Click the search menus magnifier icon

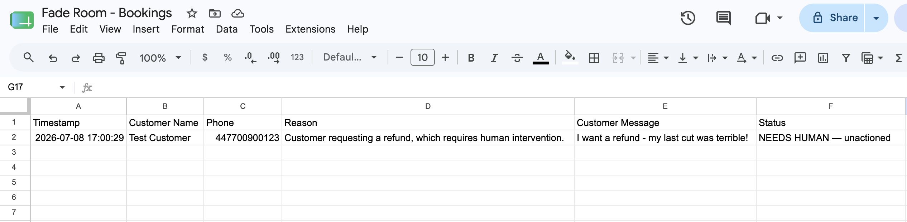[x=28, y=57]
